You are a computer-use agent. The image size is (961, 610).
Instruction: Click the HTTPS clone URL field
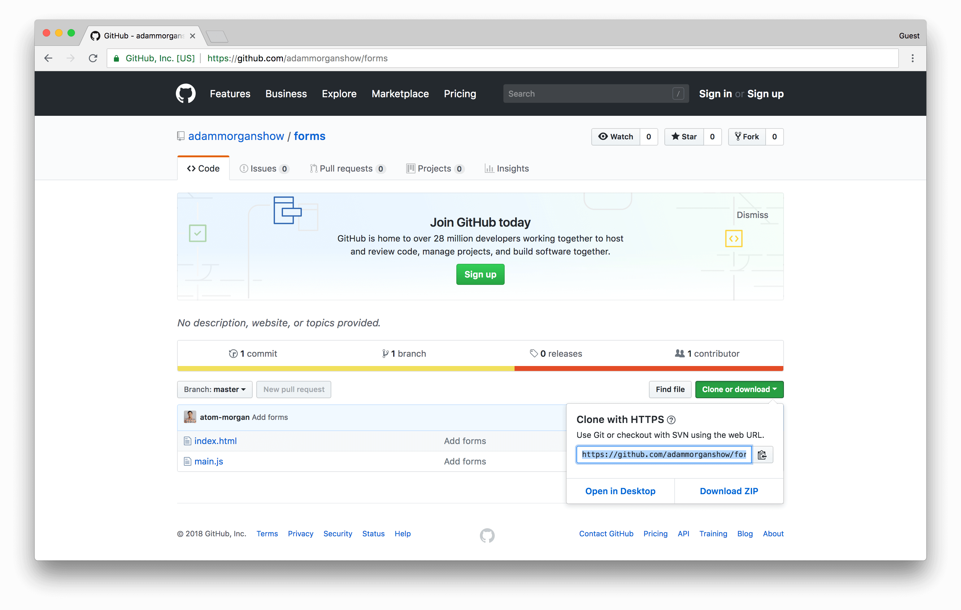(x=664, y=455)
